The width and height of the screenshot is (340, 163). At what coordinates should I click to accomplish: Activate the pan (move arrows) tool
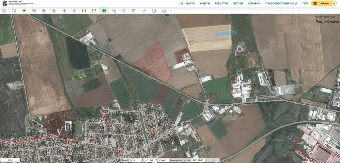click(x=64, y=11)
